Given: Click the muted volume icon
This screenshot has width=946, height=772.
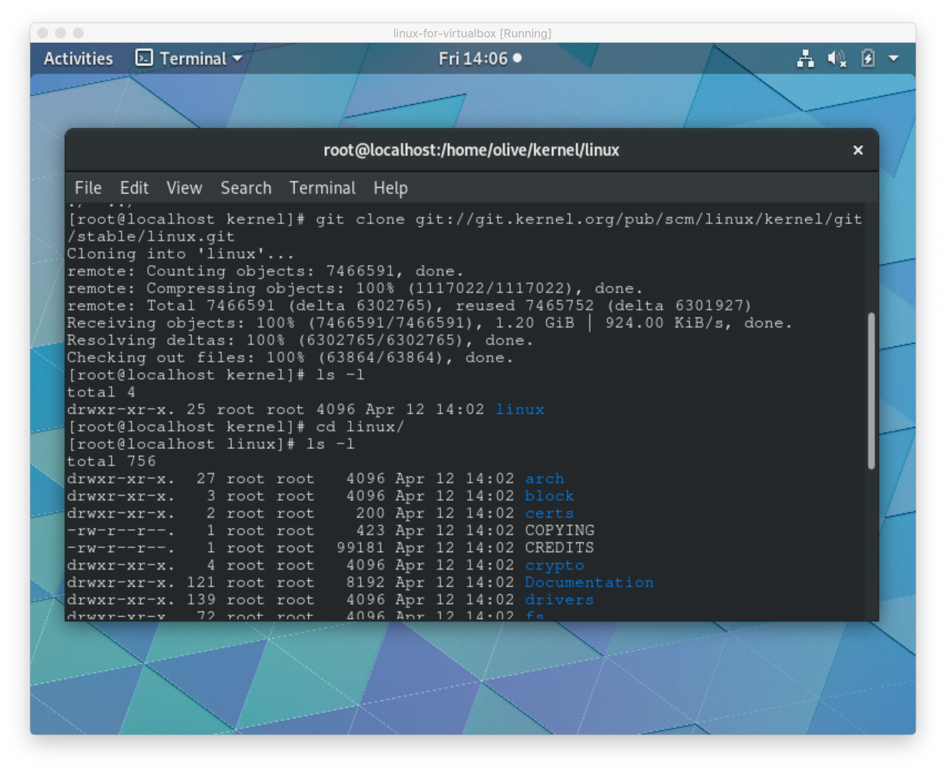Looking at the screenshot, I should (837, 59).
